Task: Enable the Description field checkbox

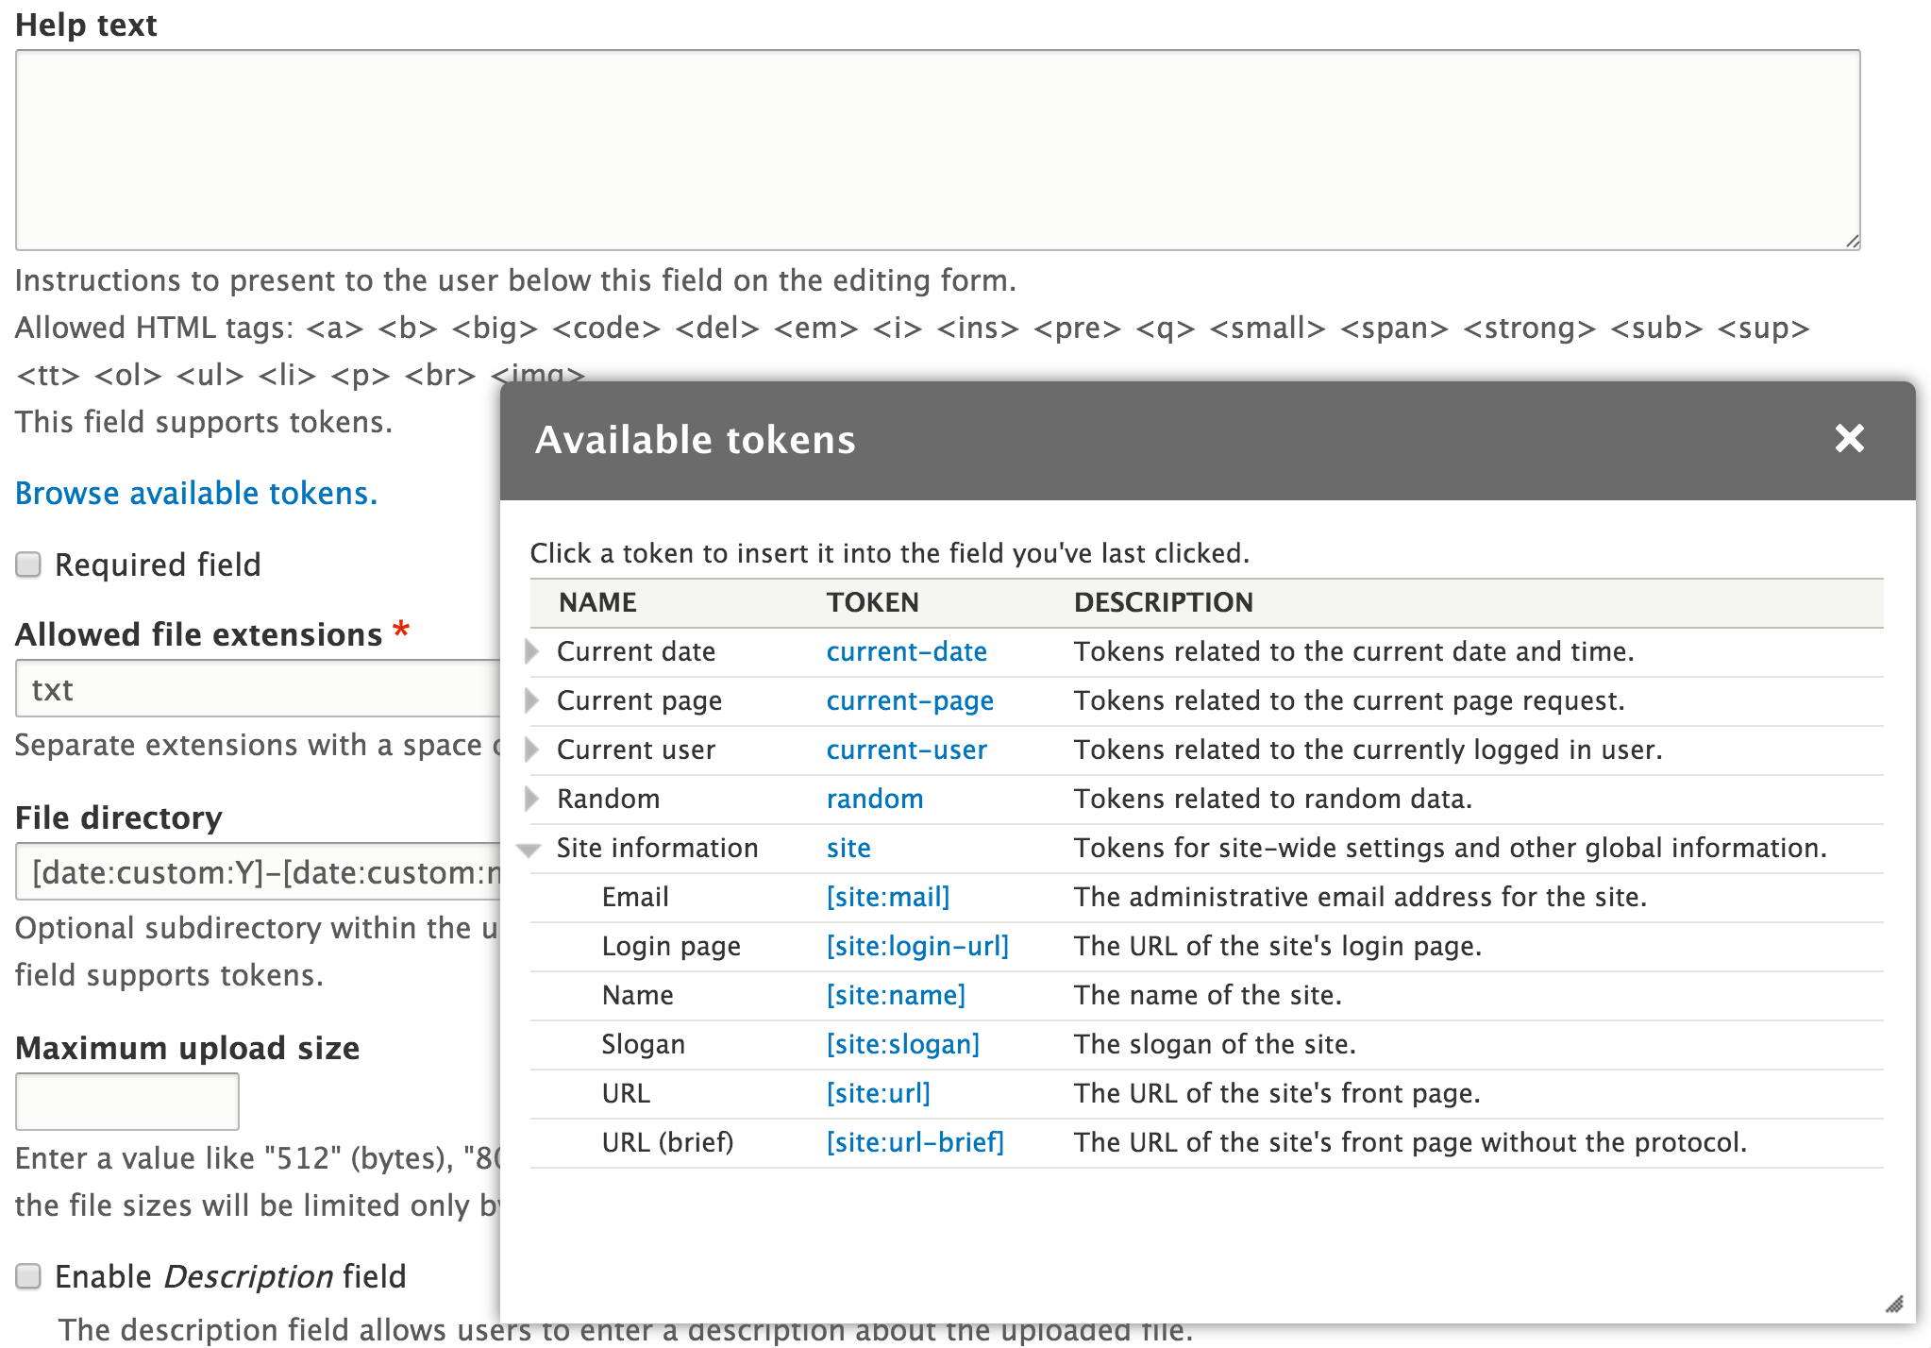Action: tap(27, 1276)
